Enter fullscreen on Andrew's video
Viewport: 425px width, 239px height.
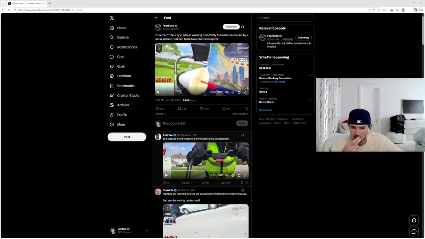[x=245, y=175]
